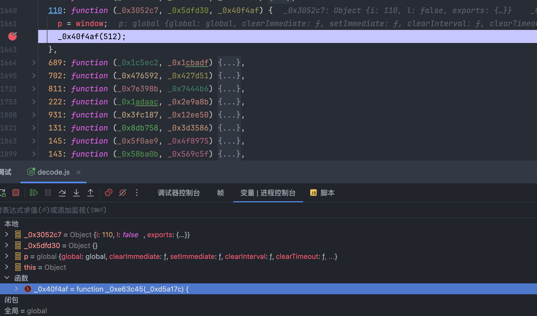Resume program execution
Image resolution: width=537 pixels, height=316 pixels.
click(34, 193)
